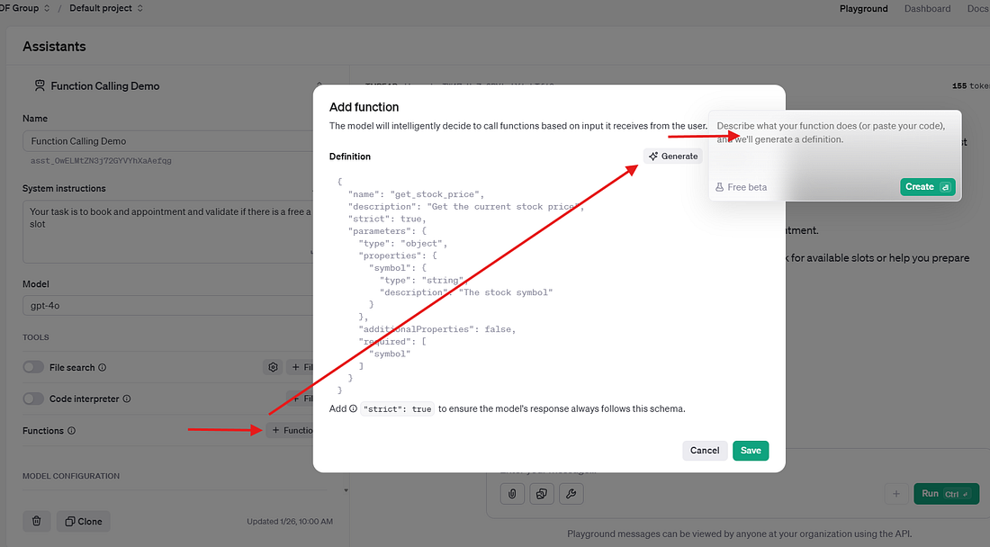Go to the Playground tab

[x=863, y=9]
